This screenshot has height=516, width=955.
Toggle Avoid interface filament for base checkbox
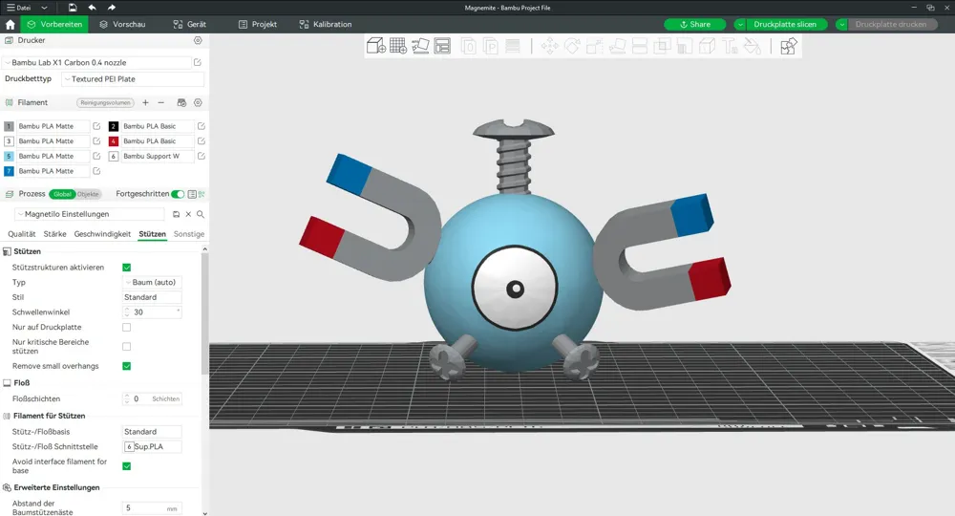[127, 466]
